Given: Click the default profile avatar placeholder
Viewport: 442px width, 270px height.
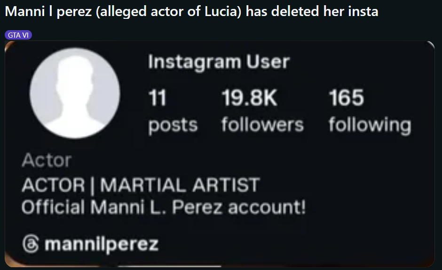Looking at the screenshot, I should point(75,93).
